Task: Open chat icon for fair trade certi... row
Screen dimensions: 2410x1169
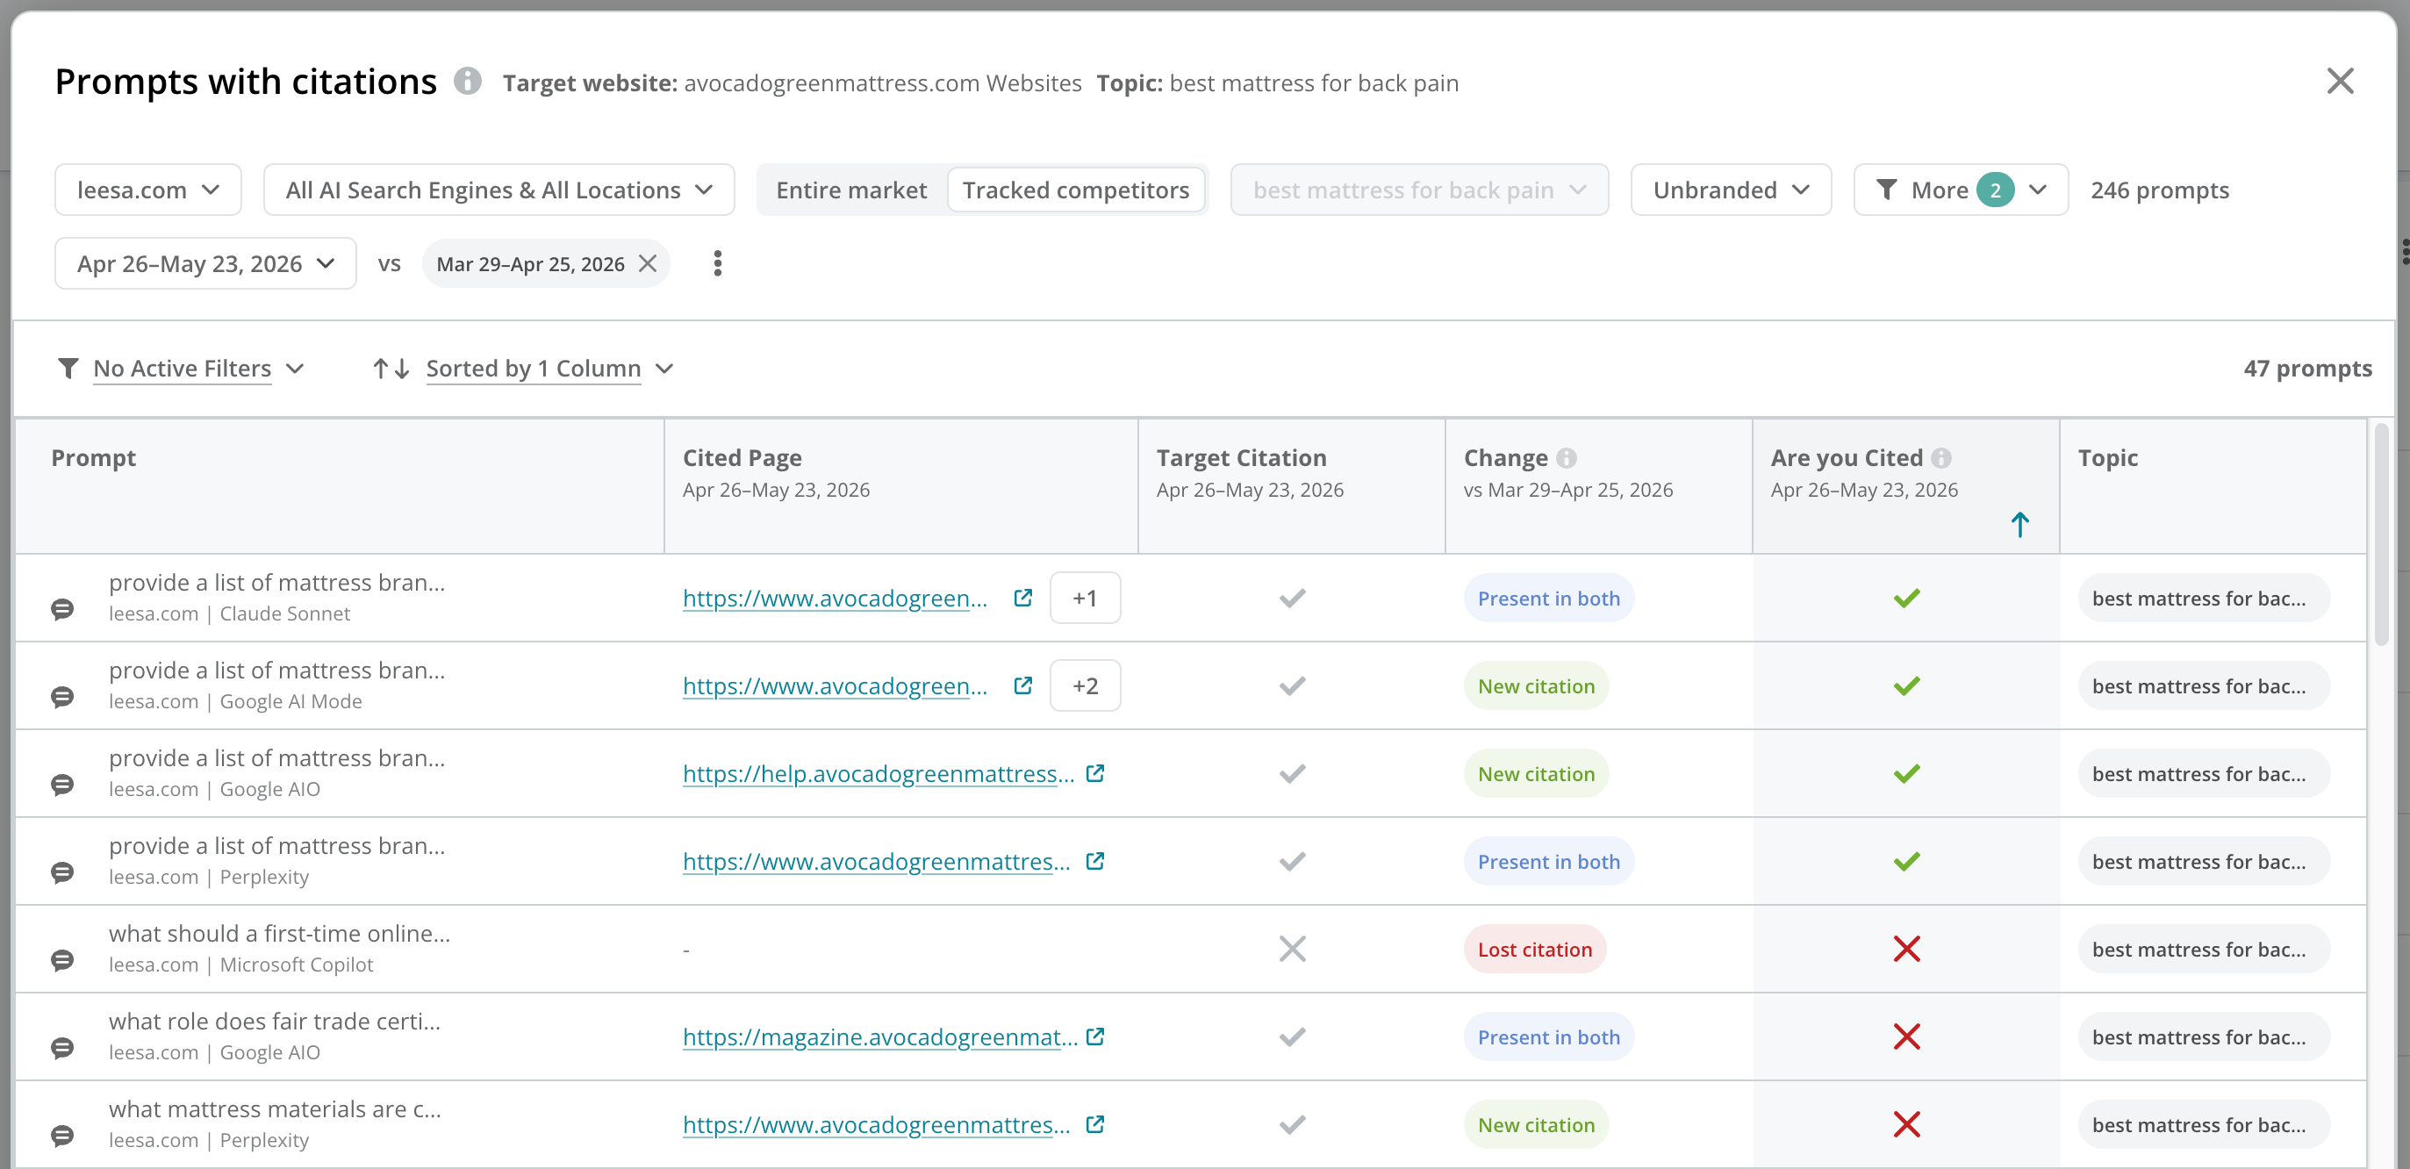Action: click(62, 1049)
